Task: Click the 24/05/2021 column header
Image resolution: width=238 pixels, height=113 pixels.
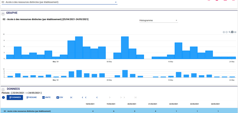Action: click(215, 104)
